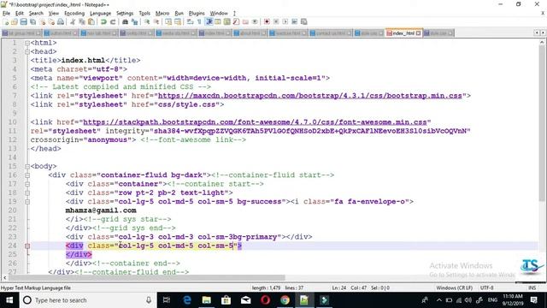The height and width of the screenshot is (308, 547).
Task: Open the Replace toolbar icon
Action: [x=134, y=21]
